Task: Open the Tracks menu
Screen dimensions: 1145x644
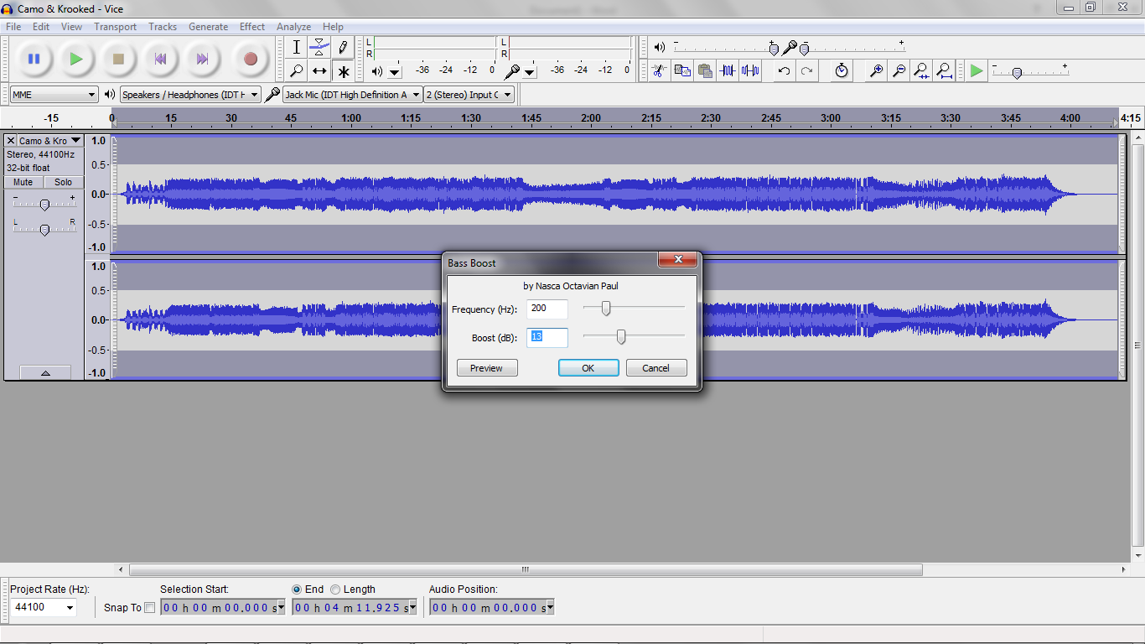Action: (x=163, y=27)
